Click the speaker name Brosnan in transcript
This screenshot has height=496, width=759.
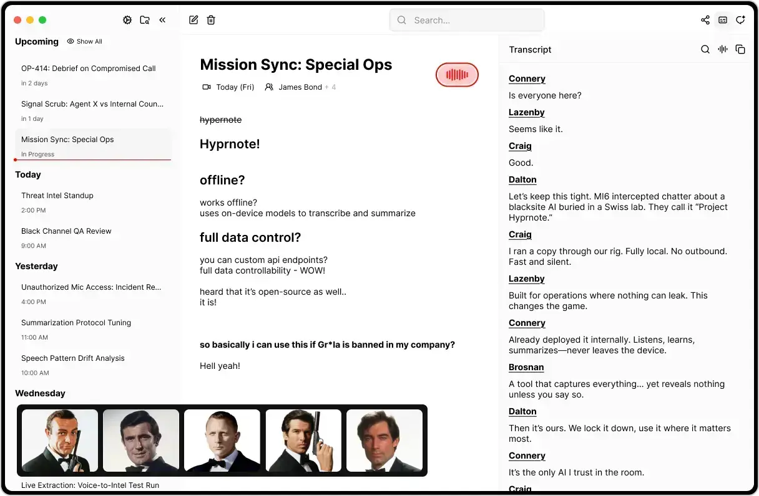pos(526,367)
